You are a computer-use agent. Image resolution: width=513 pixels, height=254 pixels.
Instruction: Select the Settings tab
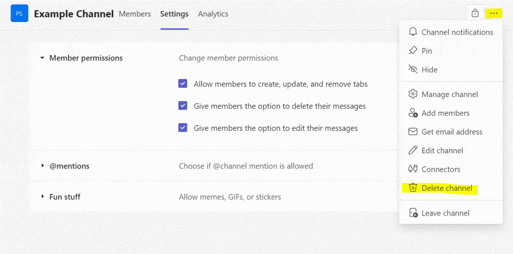pos(174,14)
